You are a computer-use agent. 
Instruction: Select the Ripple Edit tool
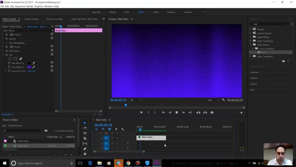[x=85, y=133]
